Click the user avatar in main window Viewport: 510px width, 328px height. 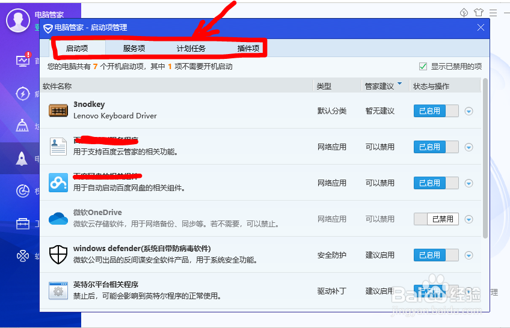point(18,20)
